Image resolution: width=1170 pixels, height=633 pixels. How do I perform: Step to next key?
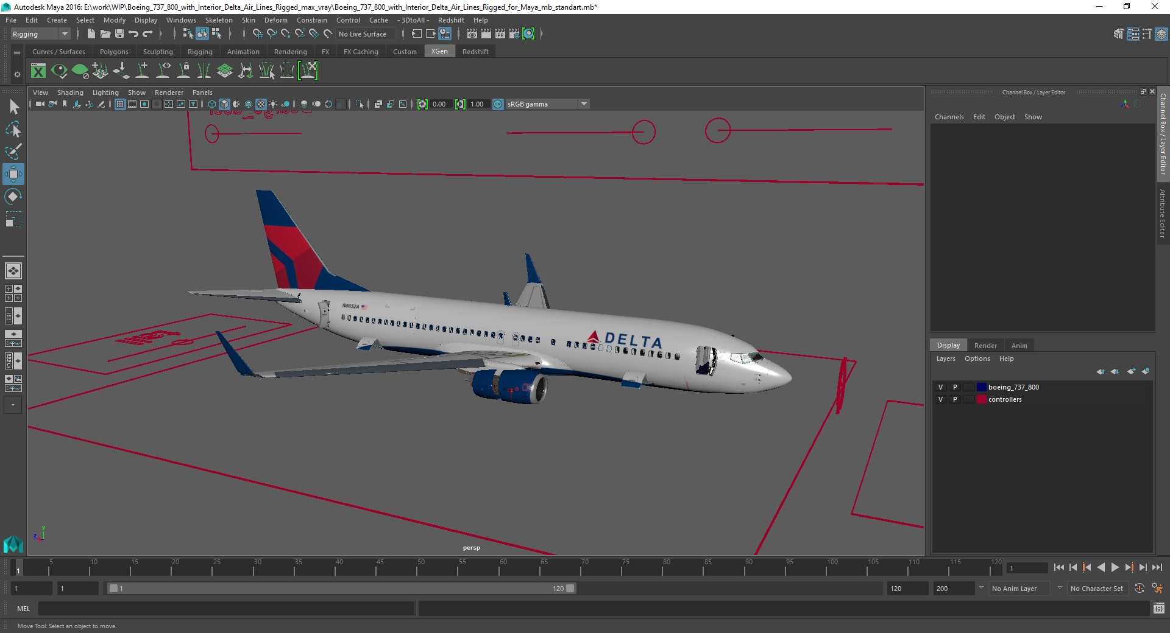(x=1129, y=567)
